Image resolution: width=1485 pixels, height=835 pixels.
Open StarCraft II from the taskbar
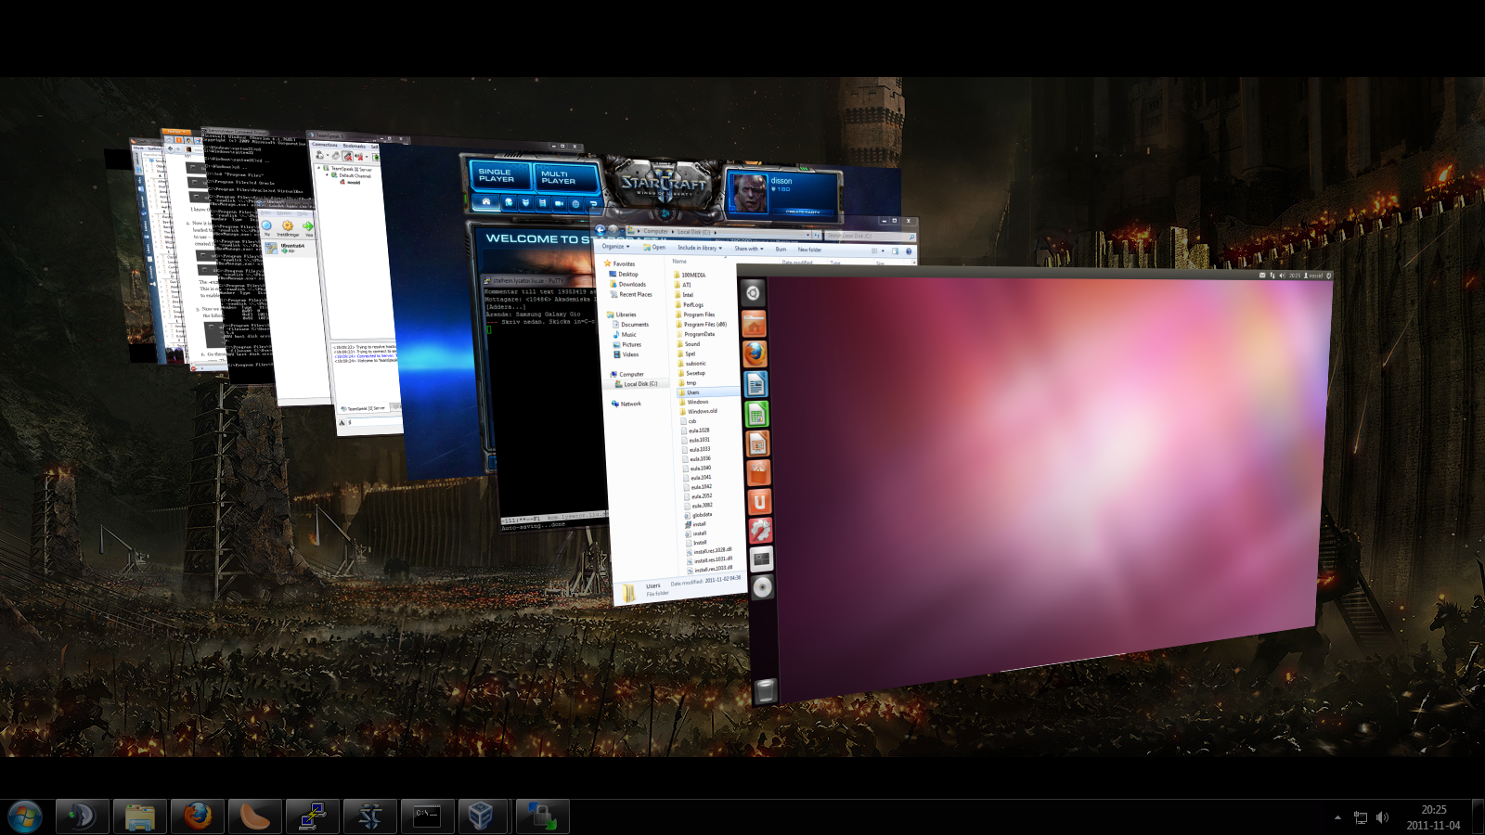369,816
